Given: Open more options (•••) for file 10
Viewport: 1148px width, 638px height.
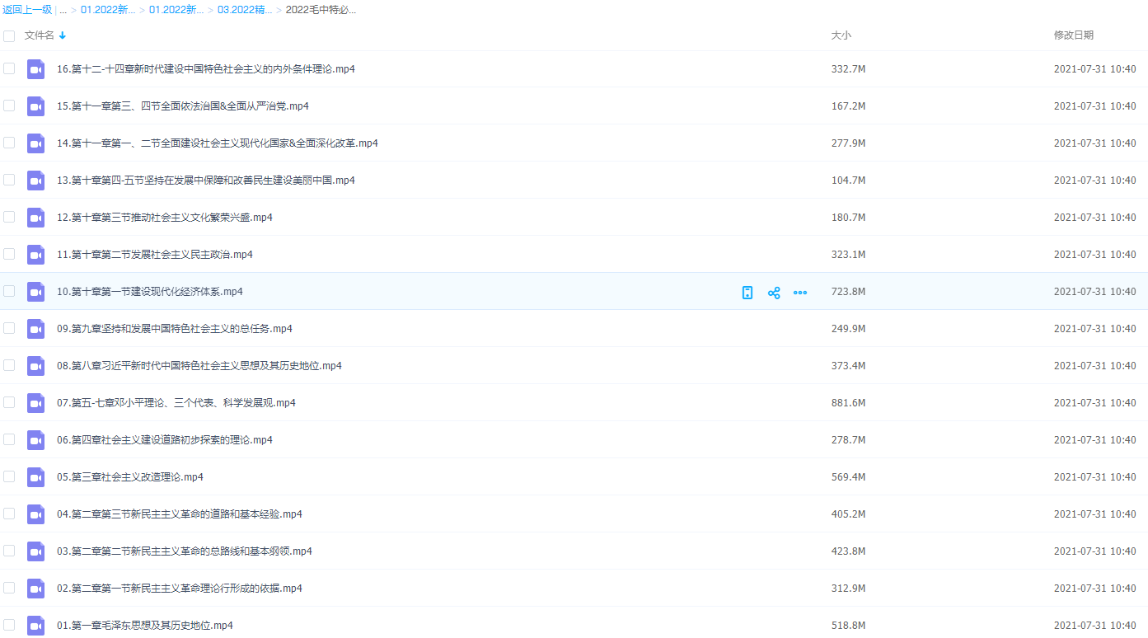Looking at the screenshot, I should coord(800,293).
